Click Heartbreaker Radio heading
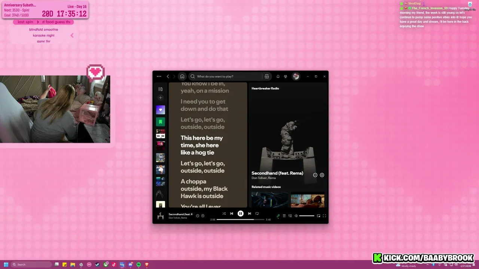Screen dimensions: 479x269 point(265,89)
